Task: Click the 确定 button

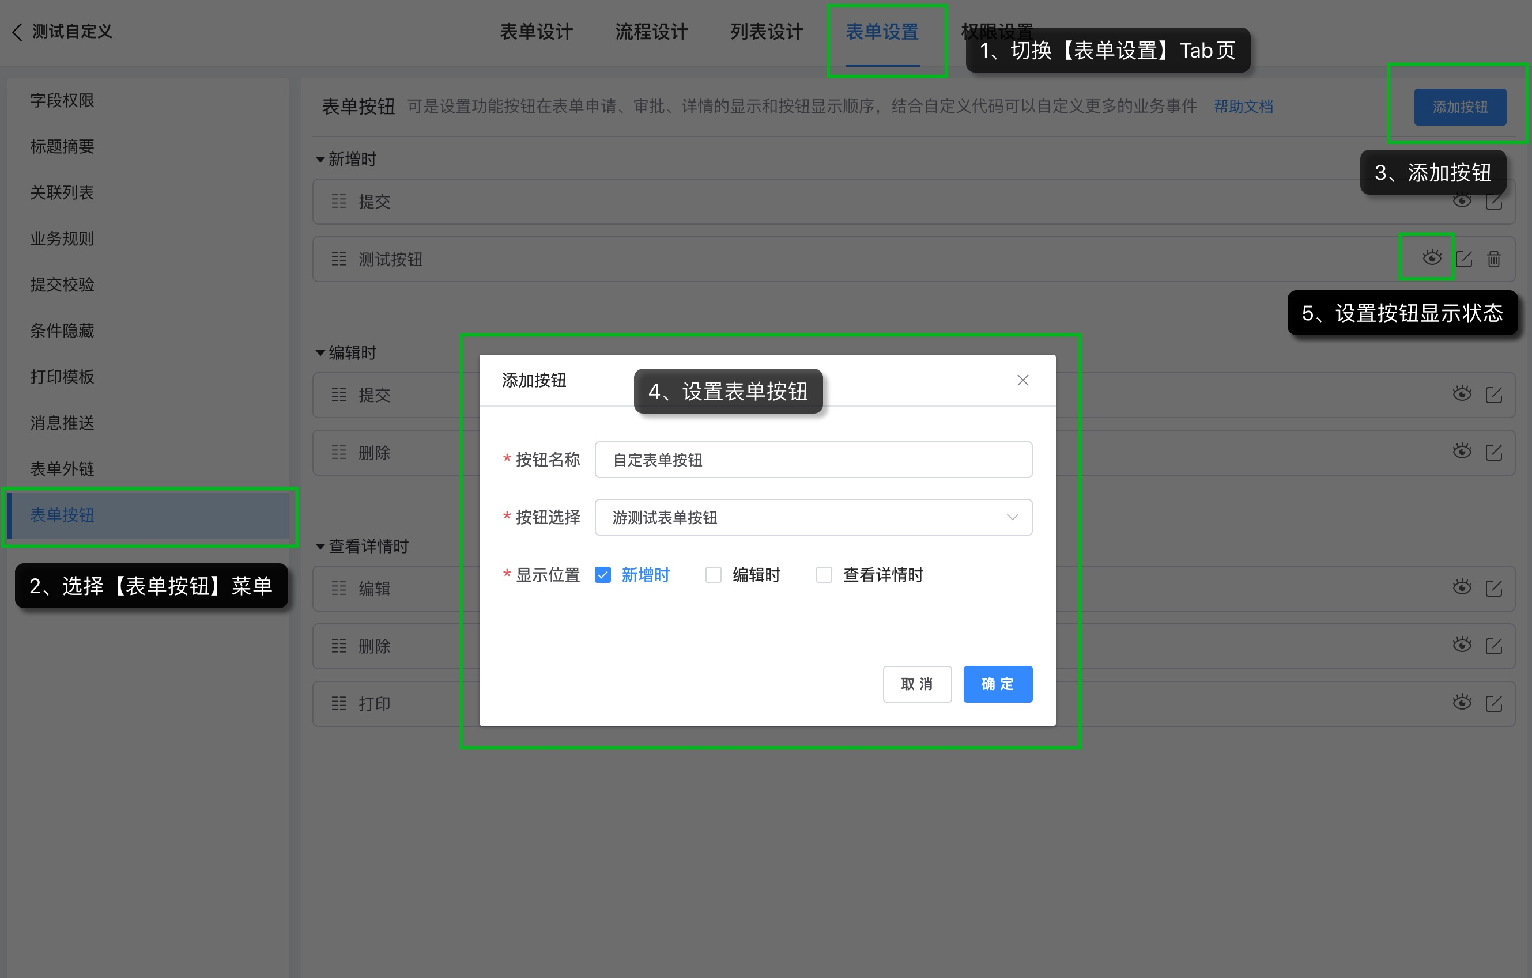Action: (x=997, y=684)
